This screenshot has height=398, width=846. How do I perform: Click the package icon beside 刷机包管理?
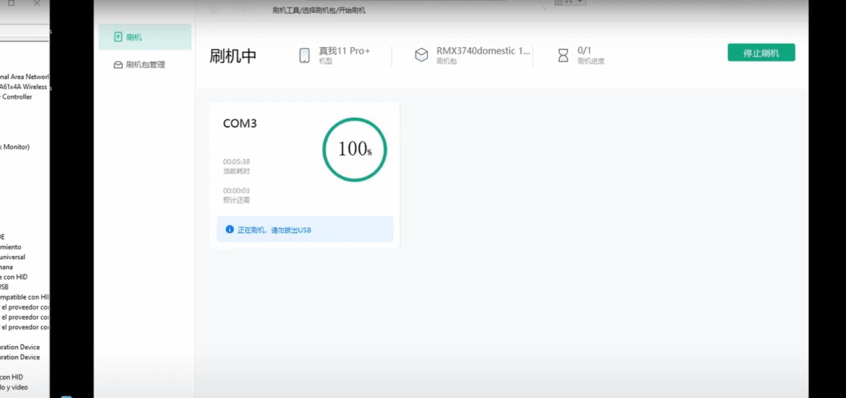point(118,65)
